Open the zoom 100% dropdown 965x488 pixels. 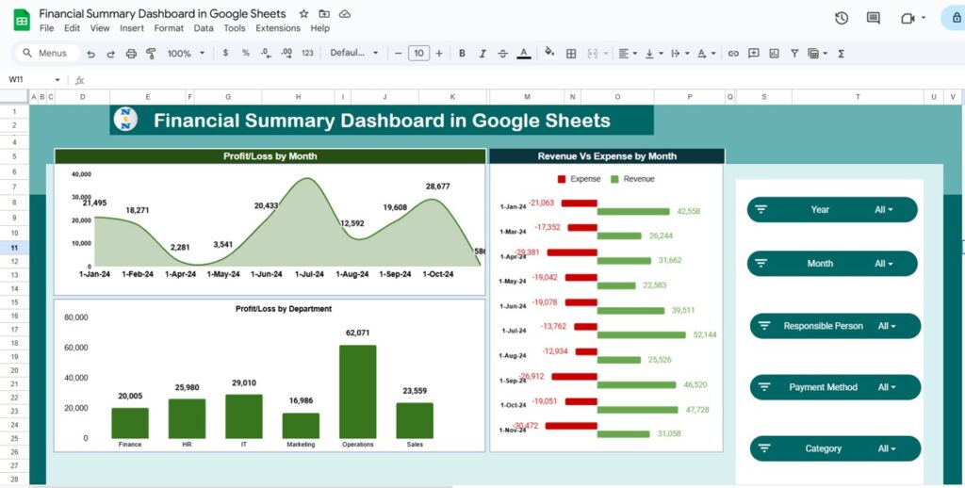(x=186, y=54)
